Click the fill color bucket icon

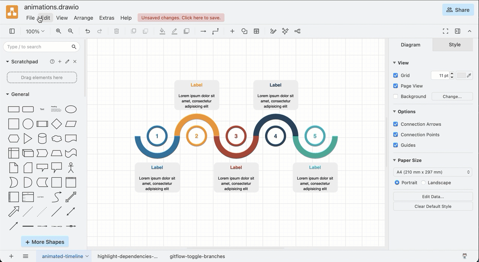[162, 31]
